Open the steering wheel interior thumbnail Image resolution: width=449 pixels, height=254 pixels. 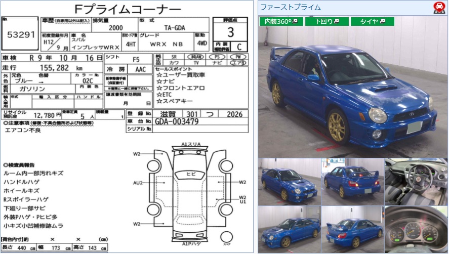point(416,182)
